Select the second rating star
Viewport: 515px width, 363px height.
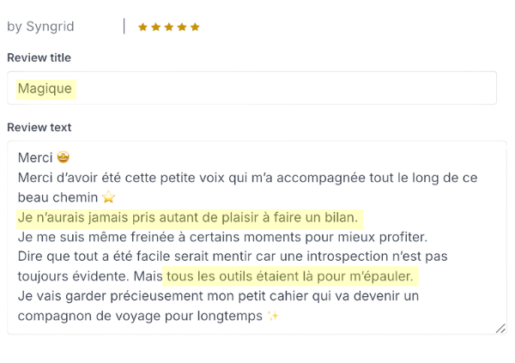[x=156, y=27]
